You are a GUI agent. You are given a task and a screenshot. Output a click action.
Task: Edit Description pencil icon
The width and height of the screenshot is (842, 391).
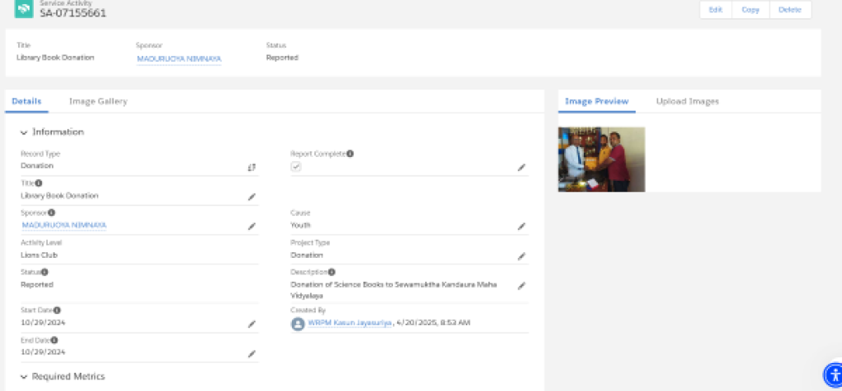pos(520,286)
